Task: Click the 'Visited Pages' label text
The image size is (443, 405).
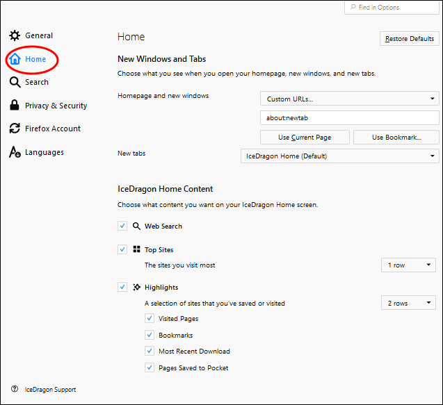Action: click(178, 319)
